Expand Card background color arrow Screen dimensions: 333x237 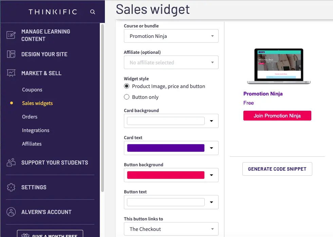click(x=211, y=121)
